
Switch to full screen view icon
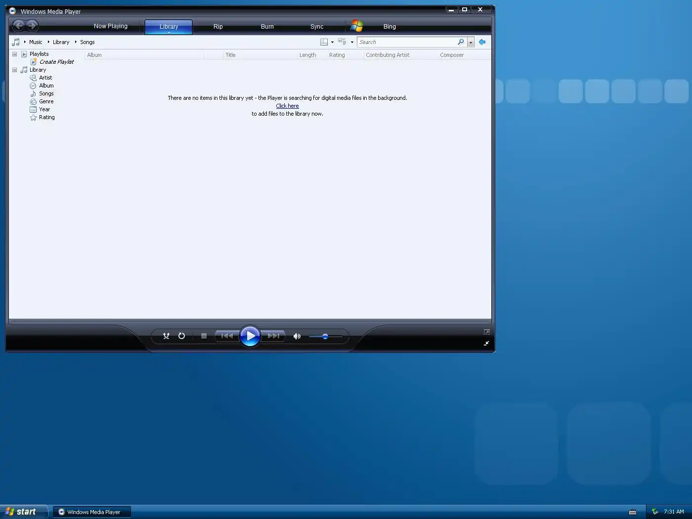pos(487,332)
